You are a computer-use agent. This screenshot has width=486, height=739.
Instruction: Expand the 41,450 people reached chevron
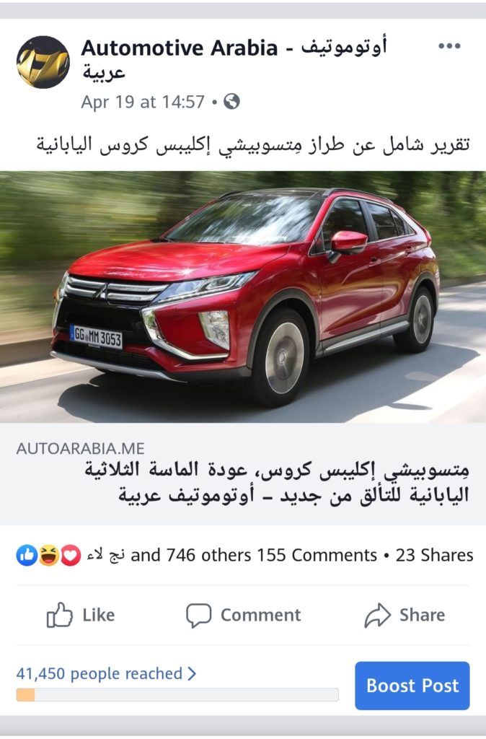[x=192, y=673]
